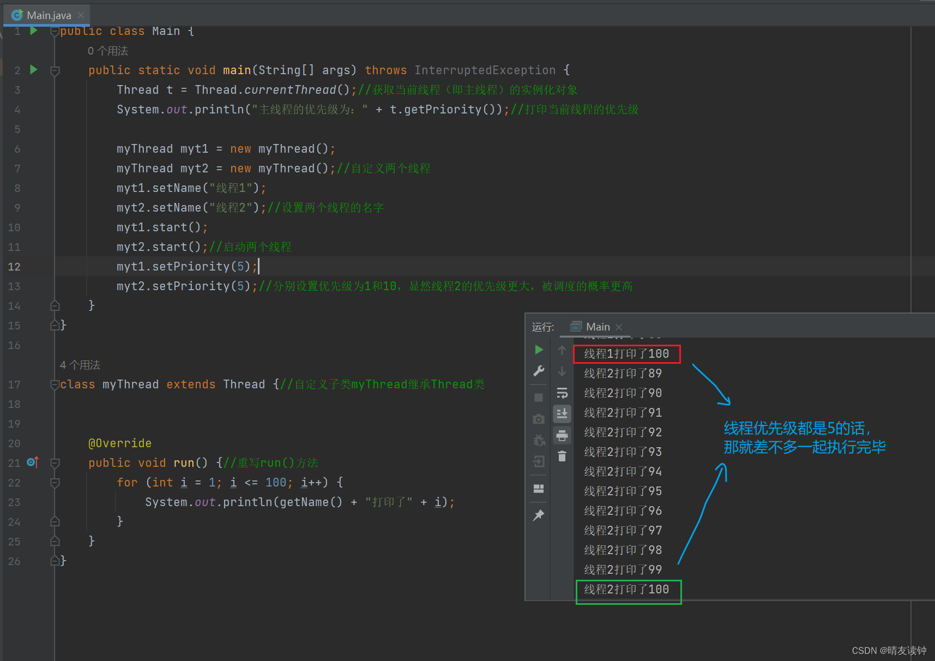Viewport: 935px width, 661px height.
Task: Collapse the run method fold at line 21
Action: (55, 463)
